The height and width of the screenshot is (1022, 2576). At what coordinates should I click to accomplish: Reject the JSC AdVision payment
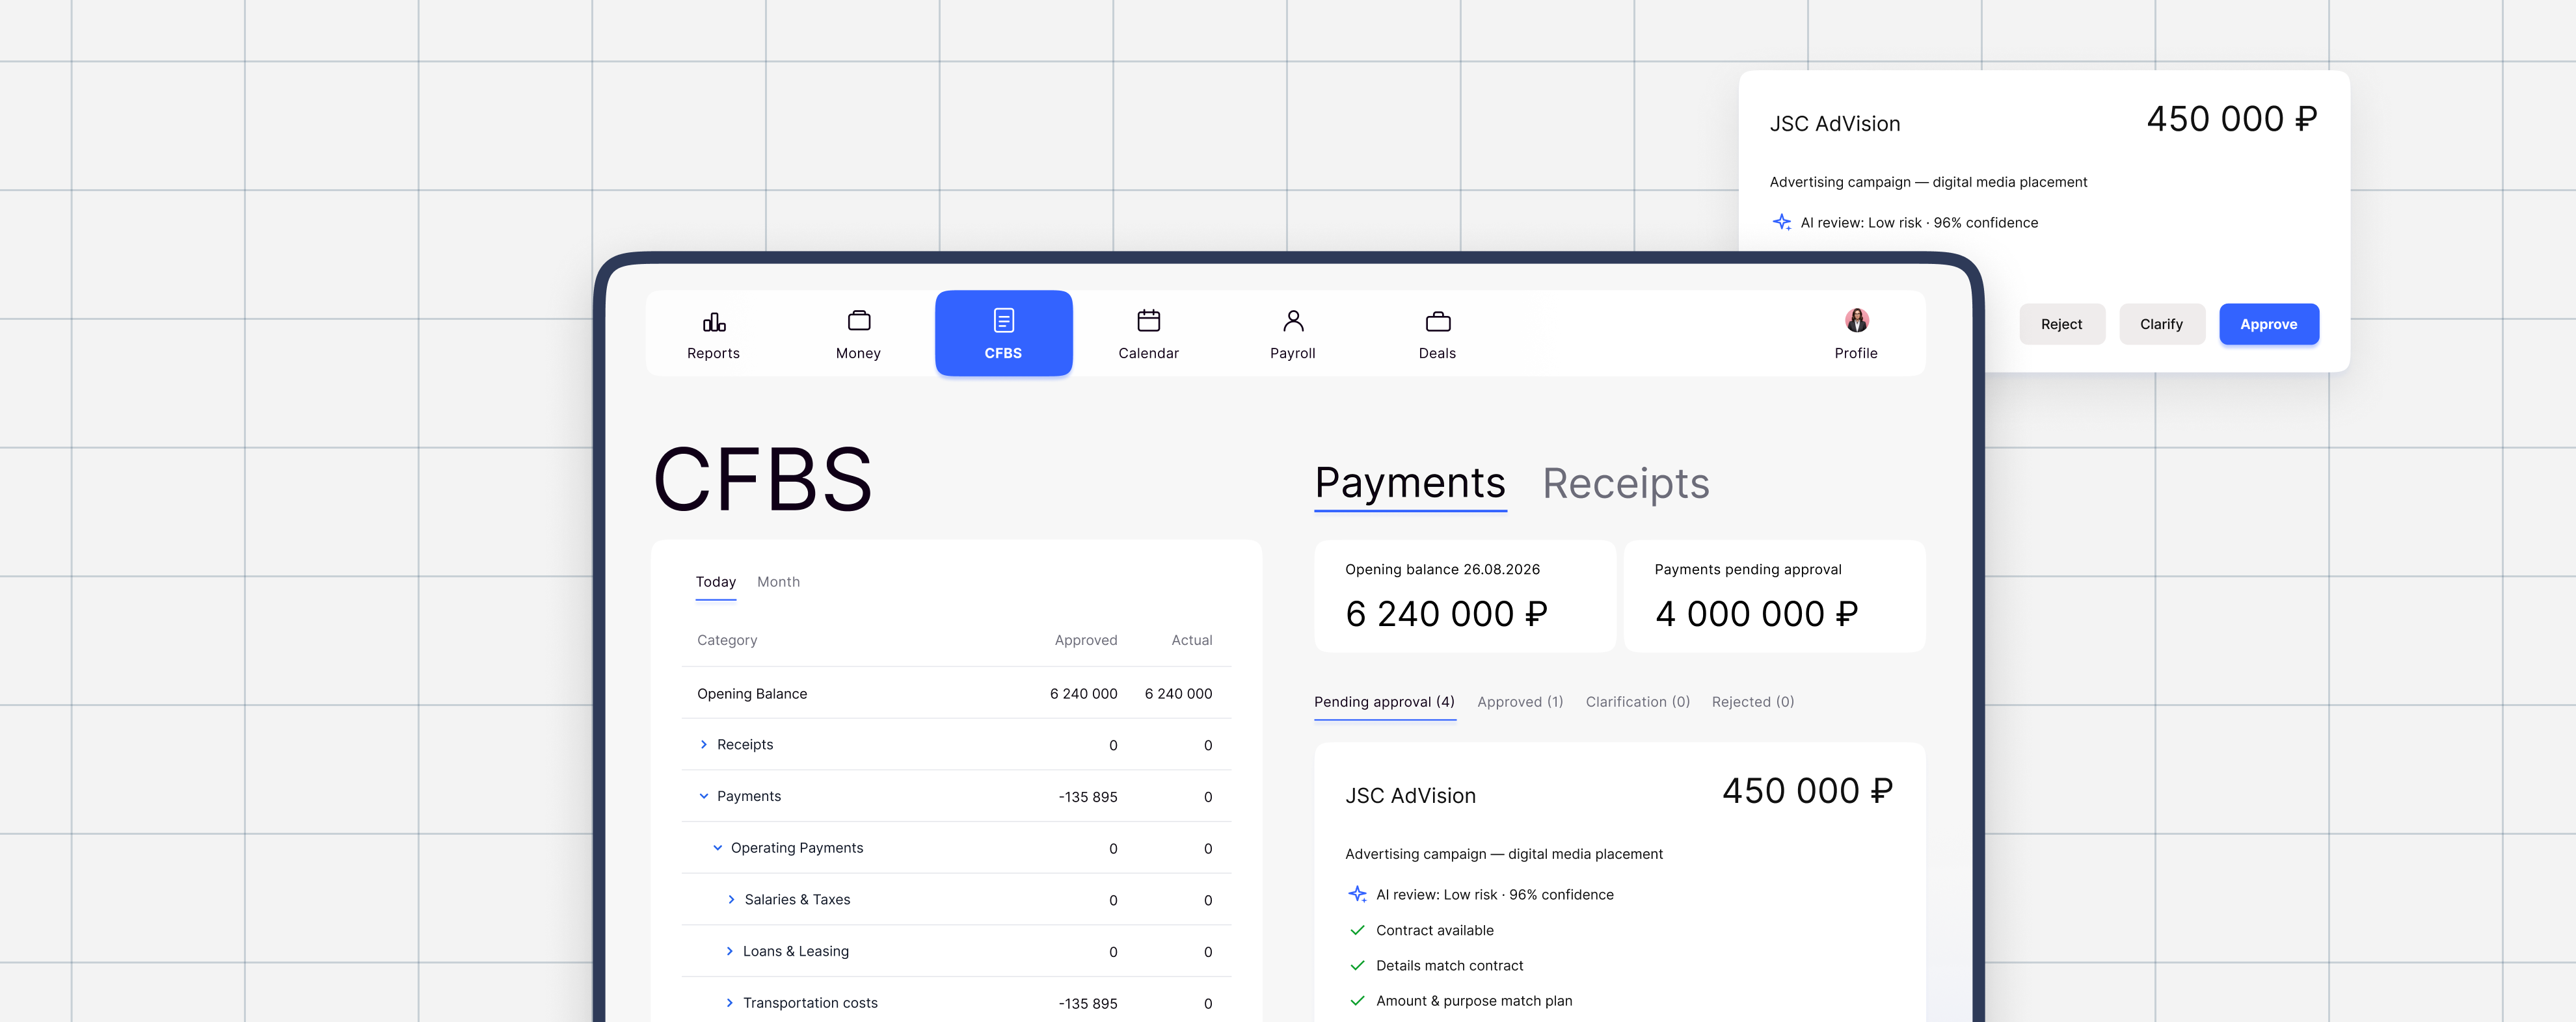pos(2061,324)
